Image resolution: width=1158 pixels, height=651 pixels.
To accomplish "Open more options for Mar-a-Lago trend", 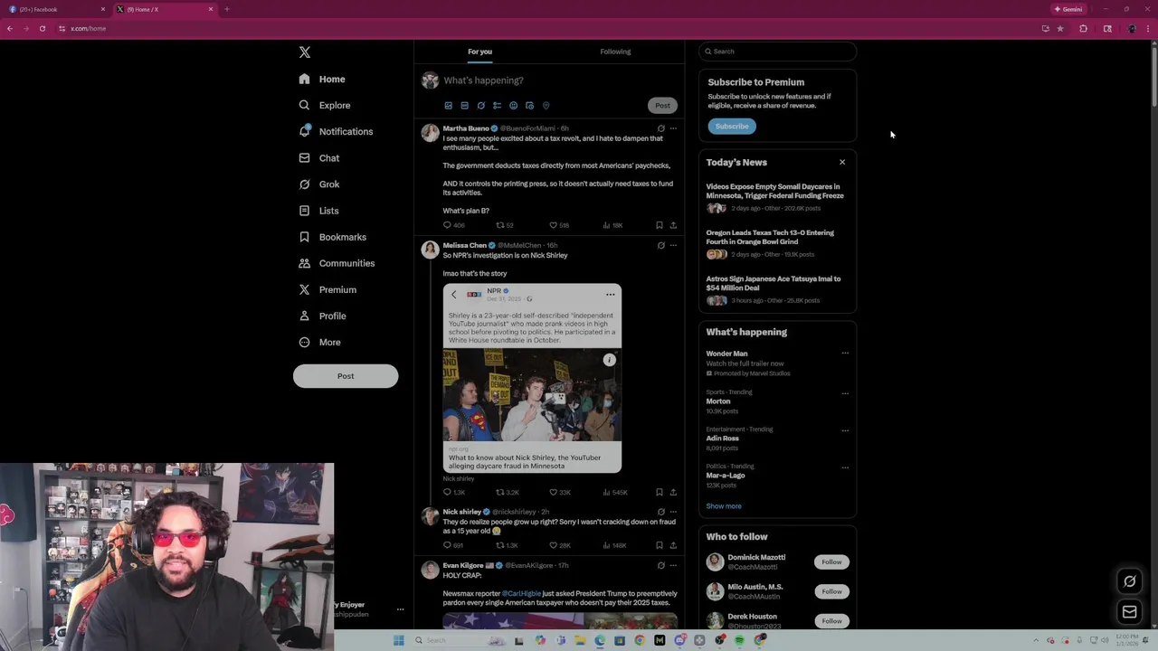I will (x=845, y=467).
